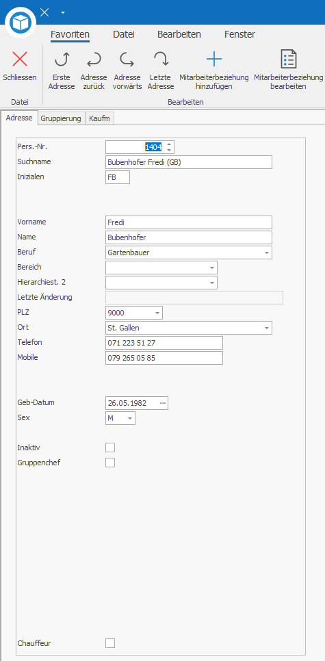Go back with Adresse zurück icon
This screenshot has width=325, height=661.
point(94,60)
